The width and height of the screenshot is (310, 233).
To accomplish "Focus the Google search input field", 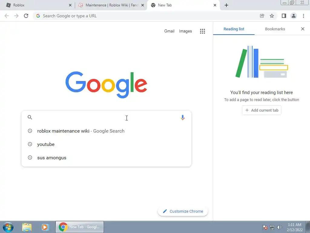I will 106,117.
